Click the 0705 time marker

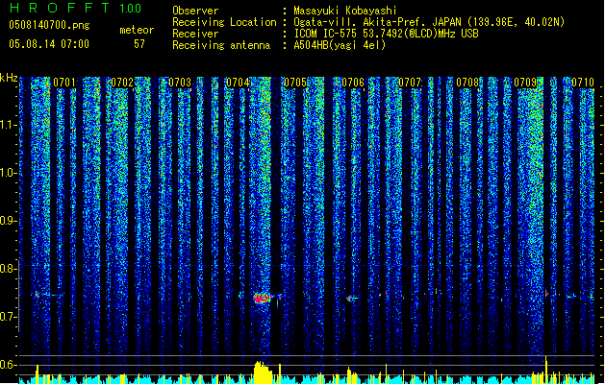click(x=295, y=83)
